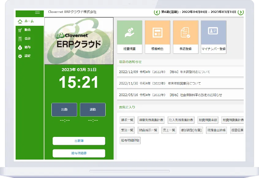Open the 経費精算集計表 favorite
Viewport: 259px width, 178px height.
[233, 120]
